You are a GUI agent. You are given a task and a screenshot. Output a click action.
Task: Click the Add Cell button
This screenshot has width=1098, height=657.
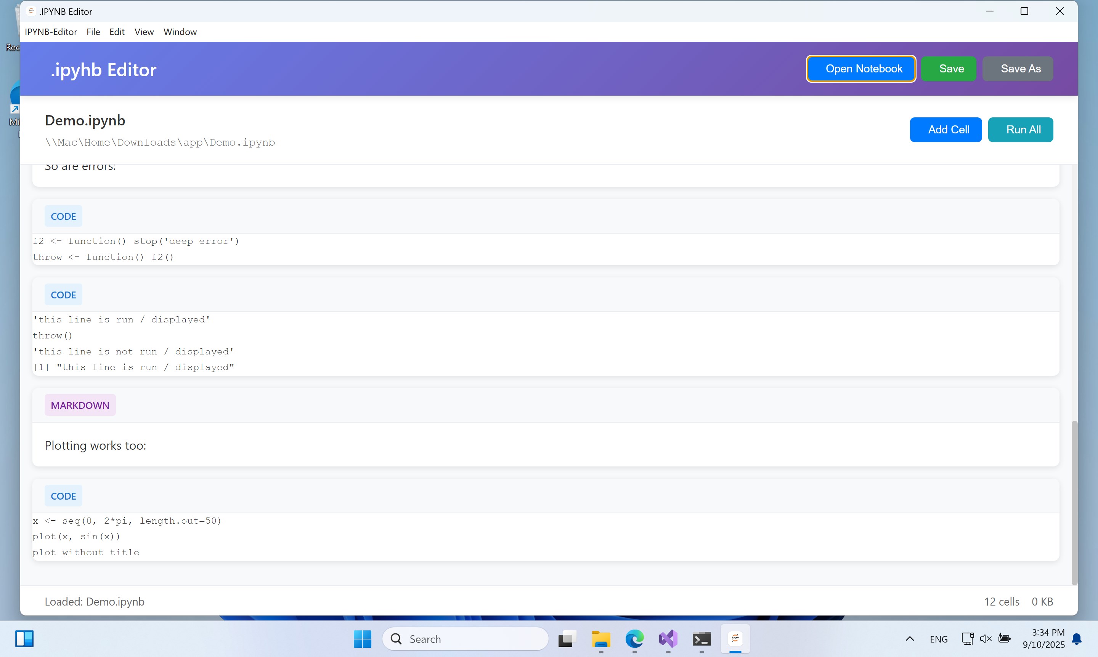[x=945, y=130]
